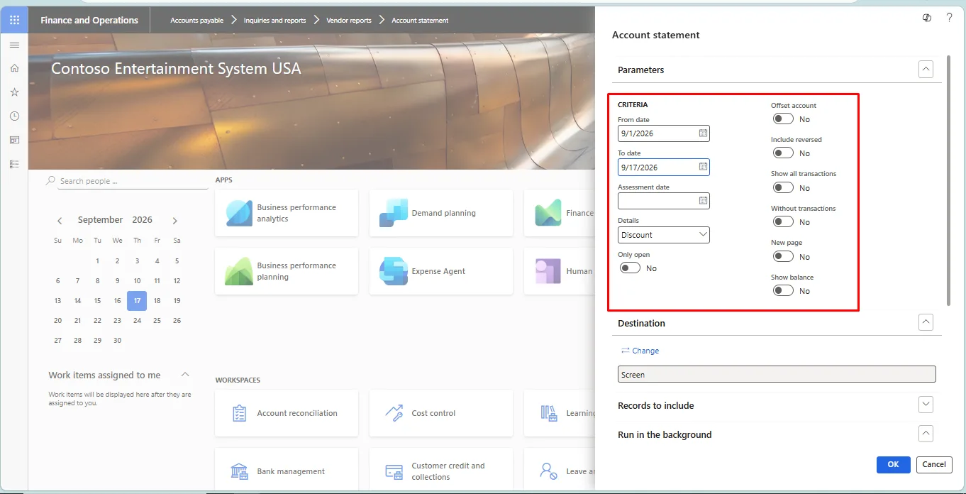Viewport: 966px width, 494px height.
Task: Open To date calendar picker icon
Action: coord(703,167)
